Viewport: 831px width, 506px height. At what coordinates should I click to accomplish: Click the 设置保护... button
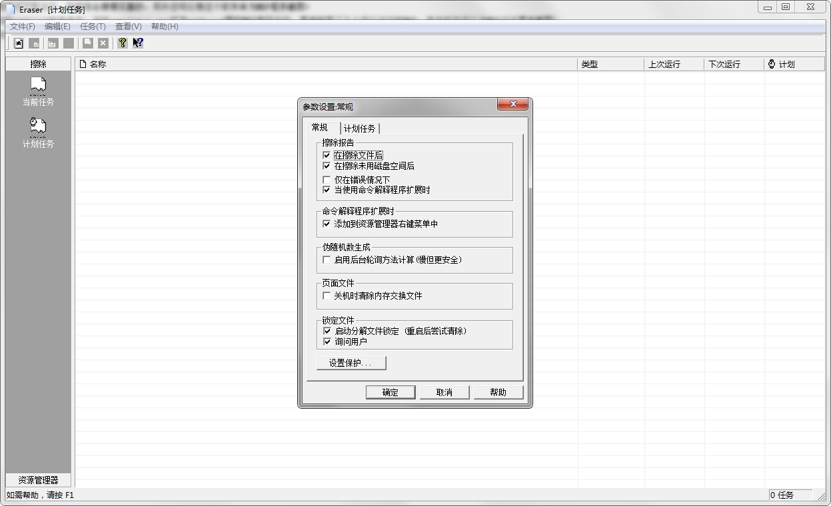pos(351,363)
